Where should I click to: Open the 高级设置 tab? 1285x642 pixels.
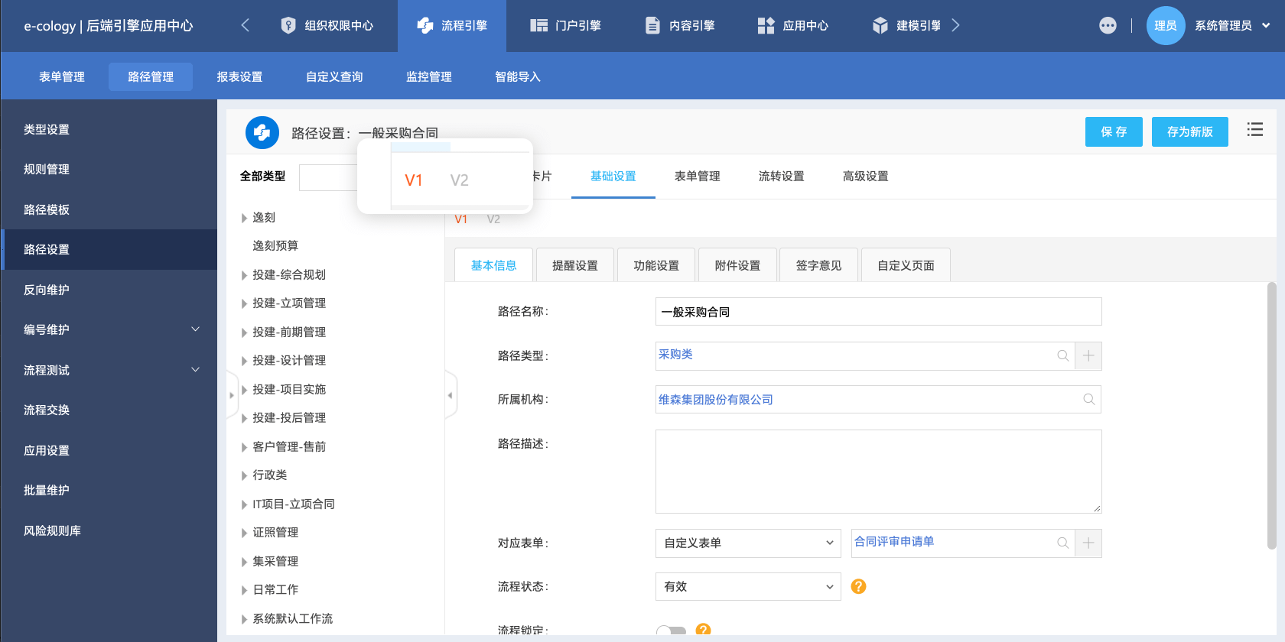pos(866,176)
